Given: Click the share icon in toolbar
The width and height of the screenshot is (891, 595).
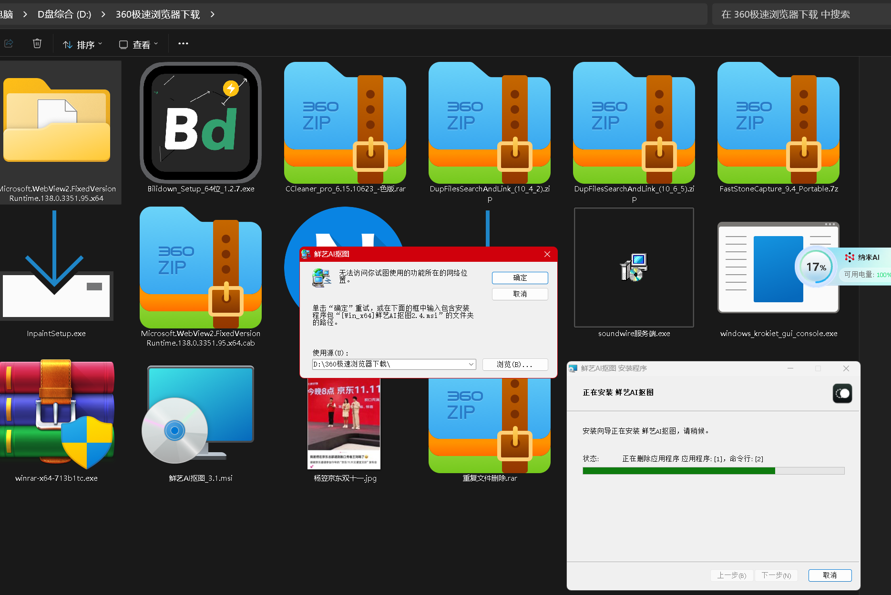Looking at the screenshot, I should (x=9, y=44).
